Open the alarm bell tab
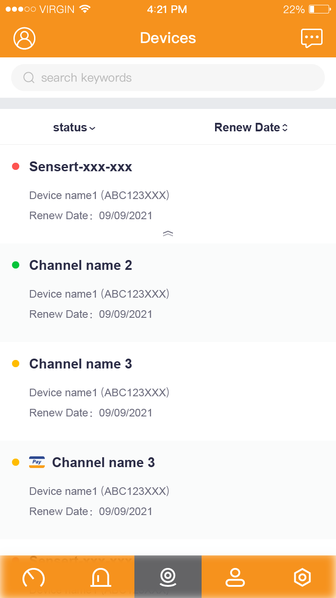336x598 pixels. click(101, 577)
